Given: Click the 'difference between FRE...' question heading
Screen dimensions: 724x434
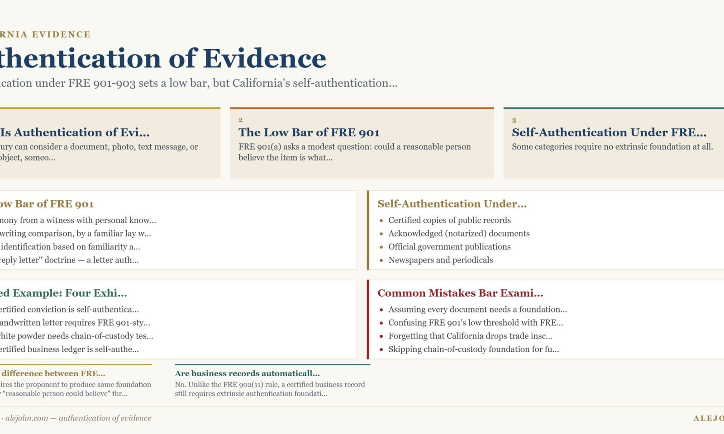Looking at the screenshot, I should point(52,373).
